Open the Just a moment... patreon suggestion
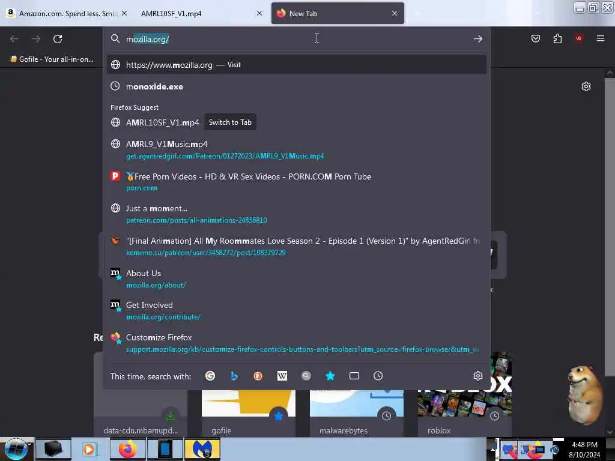 [x=297, y=214]
